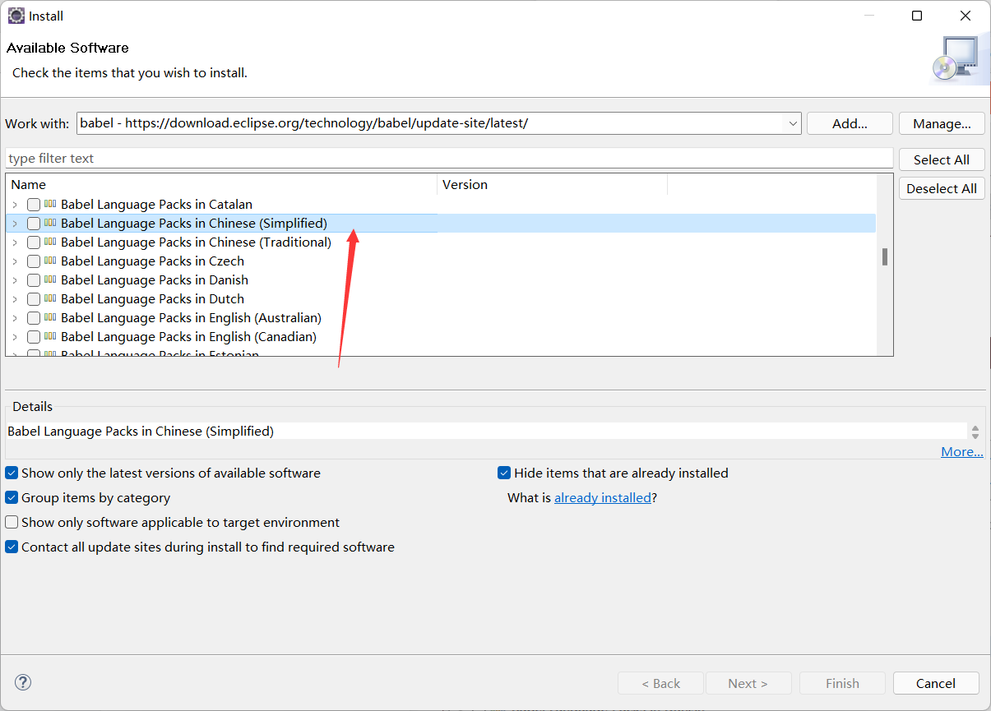Maximize the Install dialog window
This screenshot has height=711, width=991.
[917, 16]
